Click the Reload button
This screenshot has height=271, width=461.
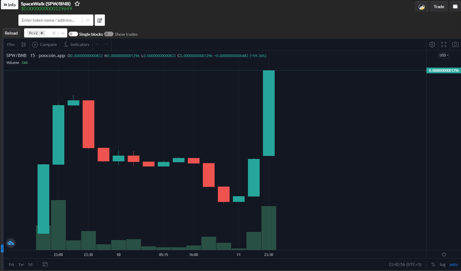pyautogui.click(x=11, y=33)
